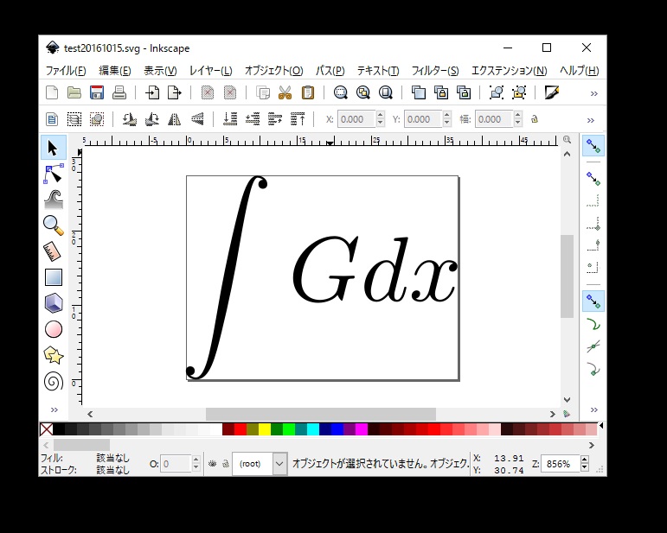Click the Import icon
Image resolution: width=667 pixels, height=533 pixels.
pyautogui.click(x=152, y=92)
